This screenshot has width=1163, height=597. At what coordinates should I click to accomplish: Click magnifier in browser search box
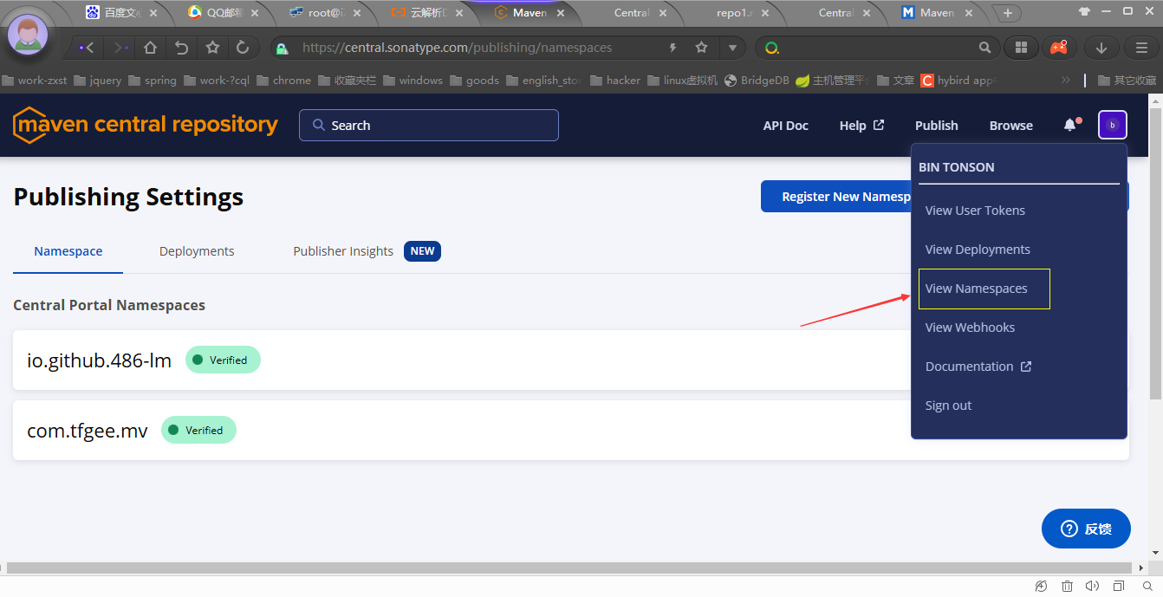984,48
